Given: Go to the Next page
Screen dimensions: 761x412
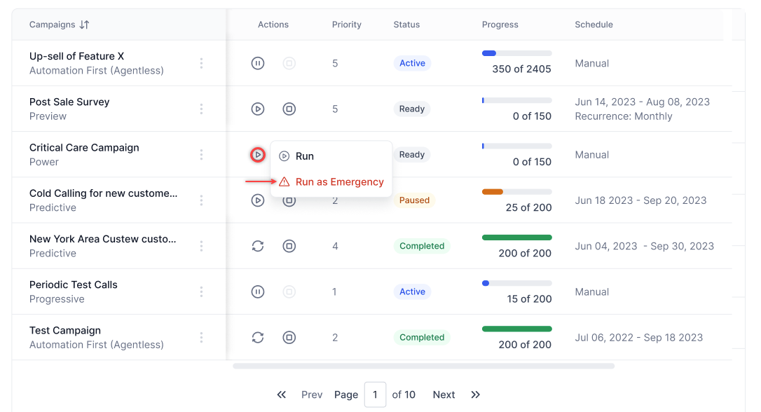Looking at the screenshot, I should tap(444, 394).
